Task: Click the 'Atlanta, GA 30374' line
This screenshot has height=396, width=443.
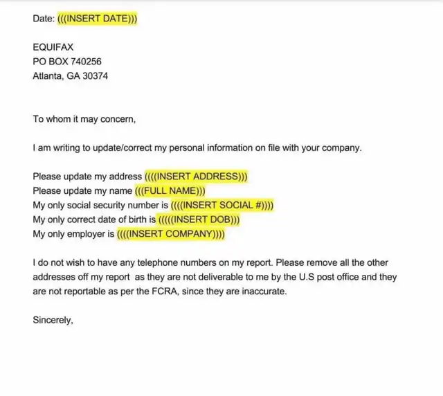Action: [x=70, y=76]
